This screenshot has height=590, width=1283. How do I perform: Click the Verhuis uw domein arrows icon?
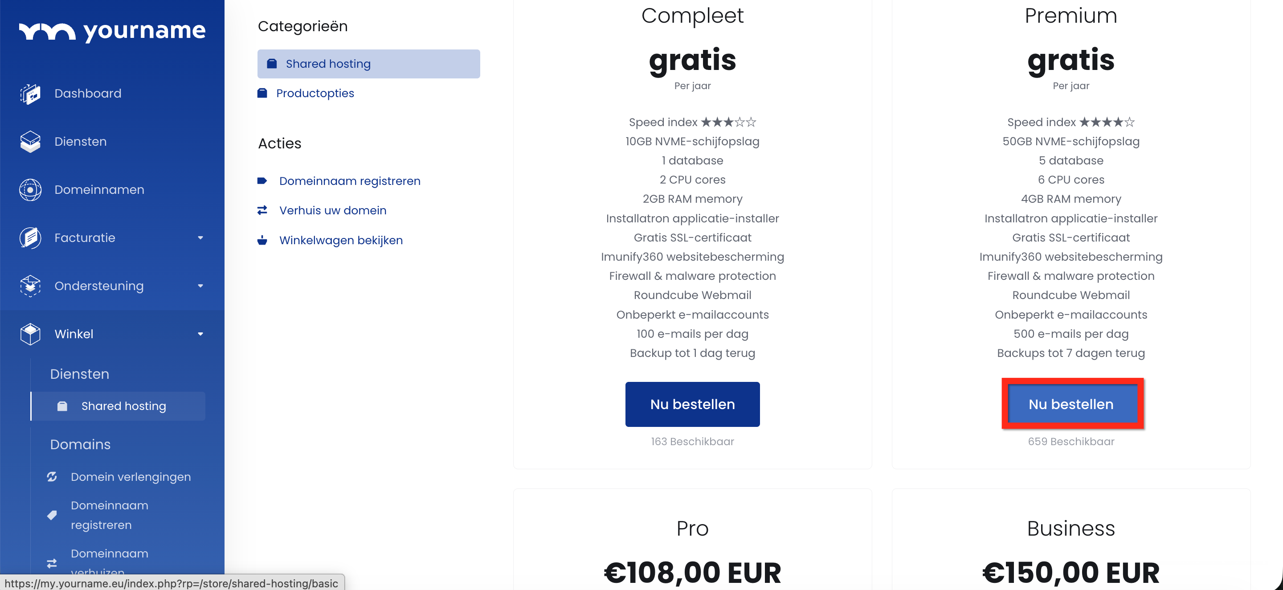[262, 210]
